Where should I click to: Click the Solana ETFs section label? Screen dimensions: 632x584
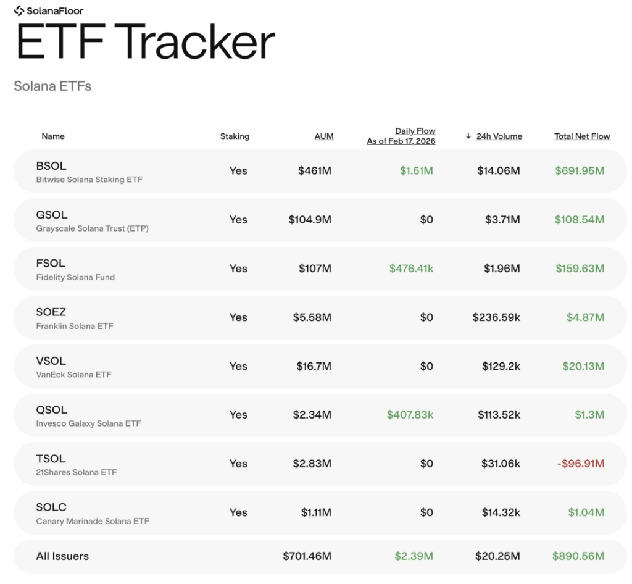click(52, 86)
